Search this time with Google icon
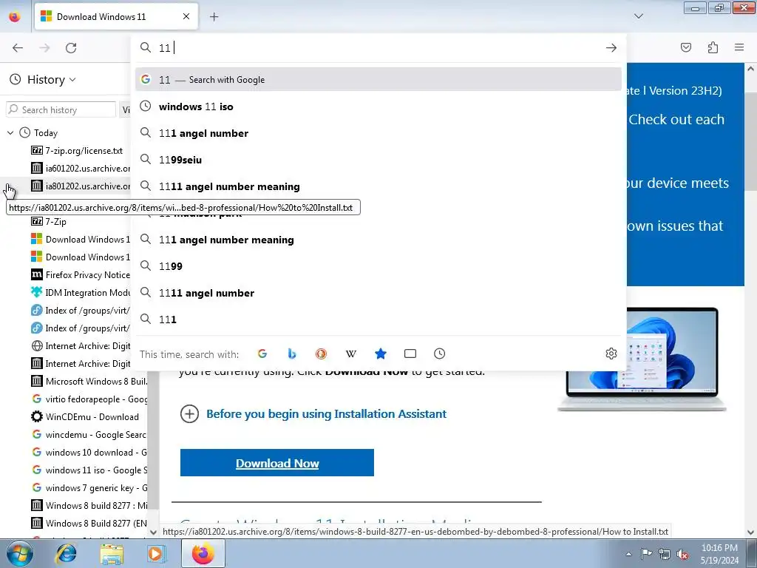The height and width of the screenshot is (568, 757). (x=262, y=354)
